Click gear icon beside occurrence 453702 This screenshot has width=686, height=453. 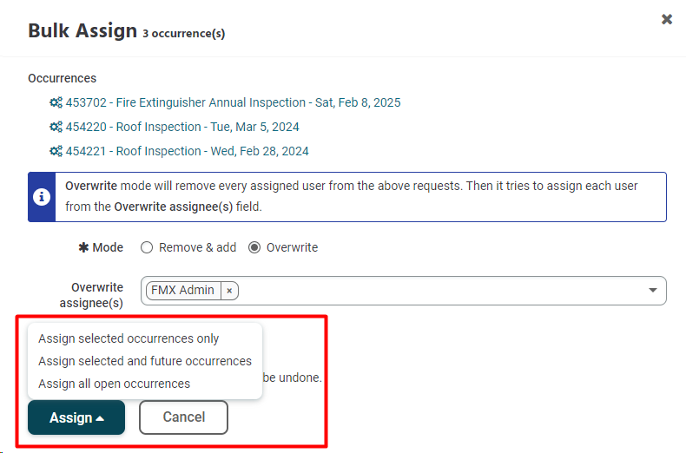(56, 102)
